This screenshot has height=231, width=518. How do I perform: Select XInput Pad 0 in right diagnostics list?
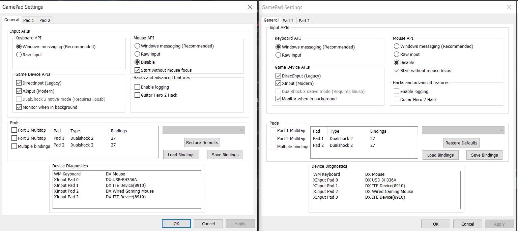click(x=325, y=180)
